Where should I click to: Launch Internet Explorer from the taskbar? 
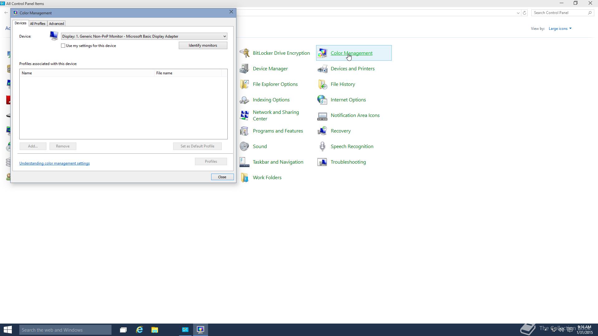pos(139,330)
